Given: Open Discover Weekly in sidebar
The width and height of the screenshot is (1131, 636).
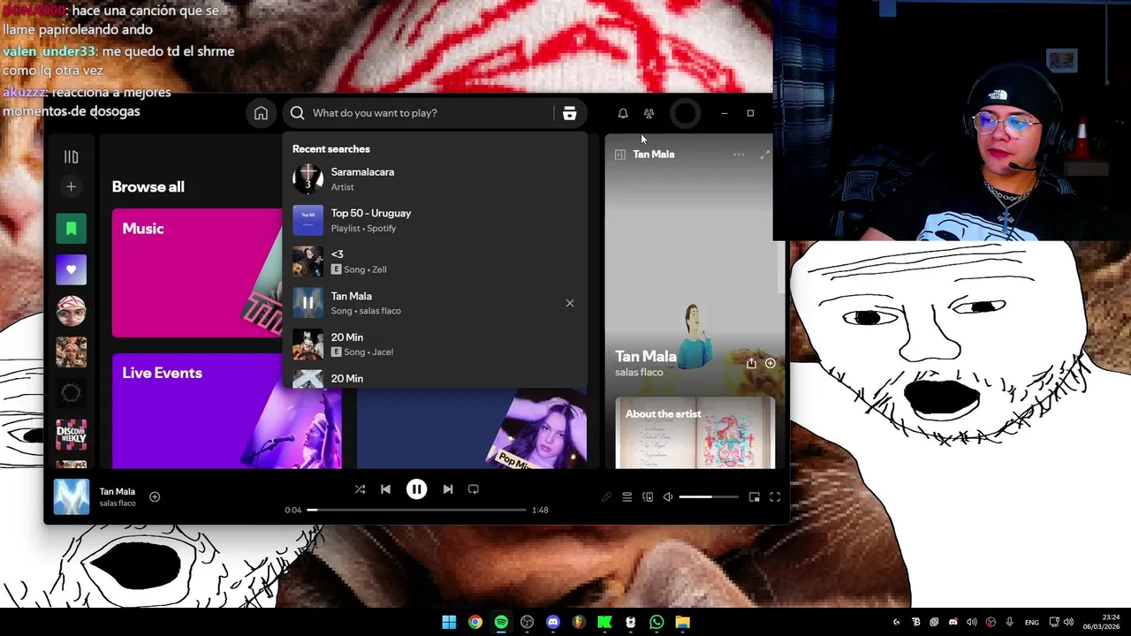Looking at the screenshot, I should (x=72, y=435).
